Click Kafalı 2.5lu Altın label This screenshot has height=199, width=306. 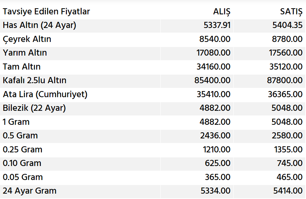pyautogui.click(x=35, y=81)
